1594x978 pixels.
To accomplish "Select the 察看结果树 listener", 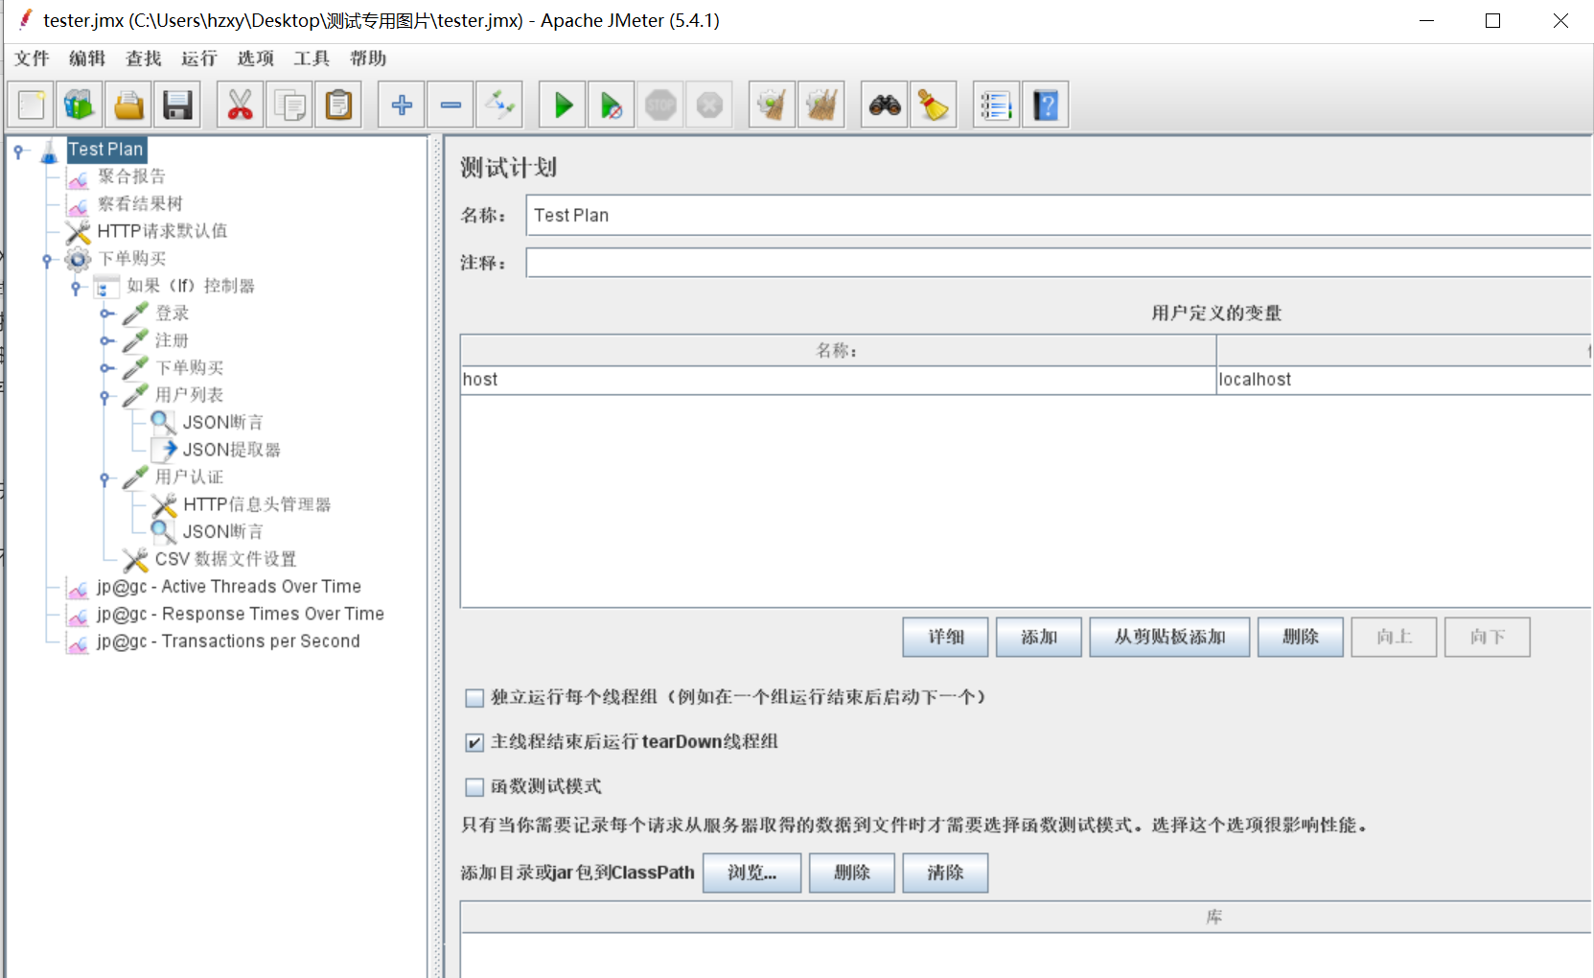I will click(140, 203).
